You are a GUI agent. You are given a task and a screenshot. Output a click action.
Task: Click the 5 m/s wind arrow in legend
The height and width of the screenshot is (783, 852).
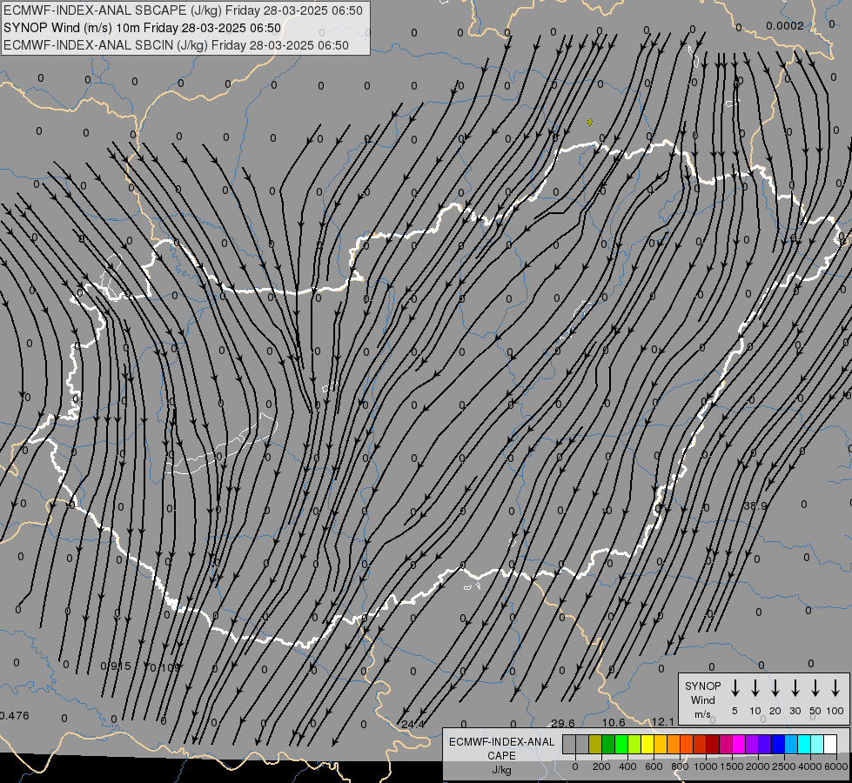point(735,688)
